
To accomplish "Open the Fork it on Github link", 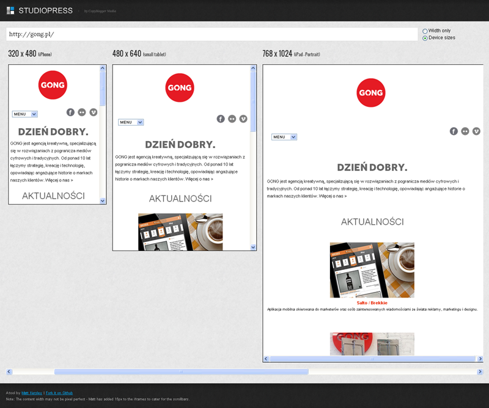I will click(61, 393).
